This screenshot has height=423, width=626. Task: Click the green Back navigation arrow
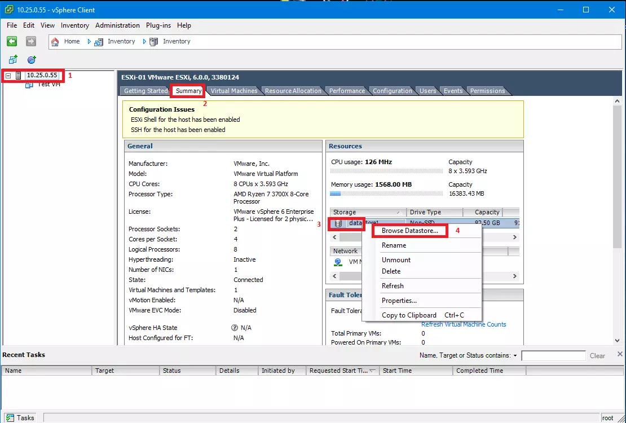point(12,41)
